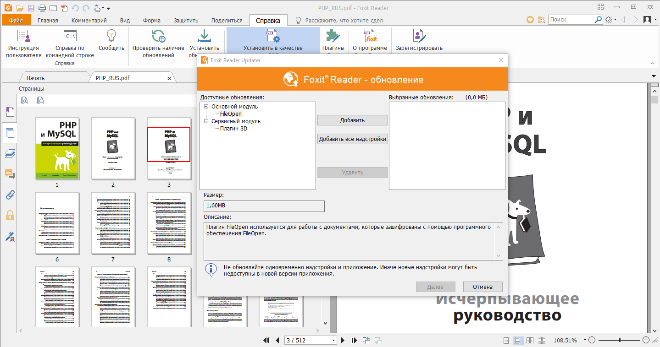660x347 pixels.
Task: Click the zoom slider handle
Action: click(x=620, y=340)
